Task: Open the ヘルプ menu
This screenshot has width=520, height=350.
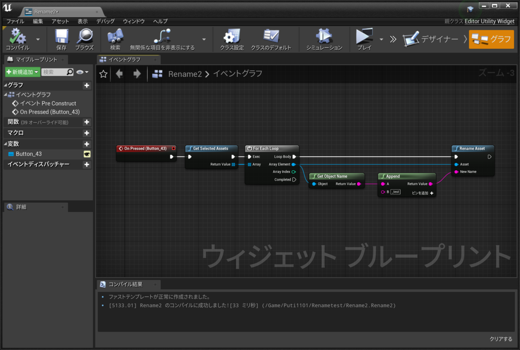Action: pos(160,21)
